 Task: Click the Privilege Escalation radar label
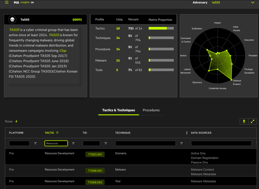pyautogui.click(x=249, y=71)
